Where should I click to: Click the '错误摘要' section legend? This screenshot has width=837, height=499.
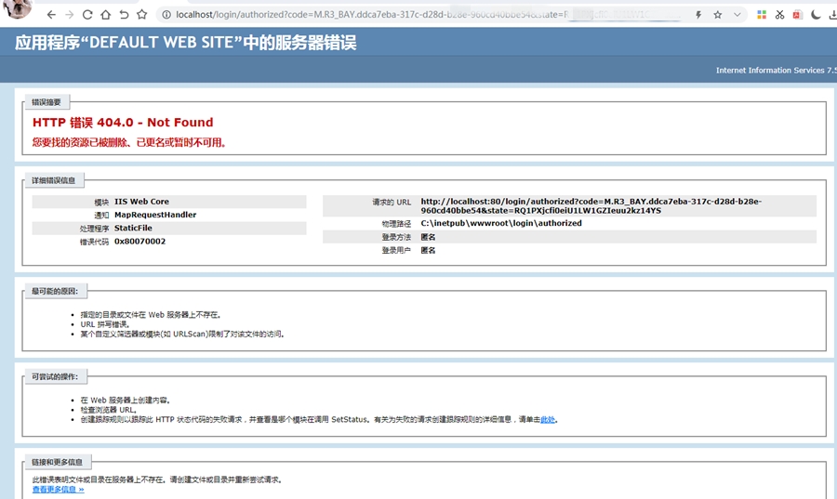click(46, 102)
